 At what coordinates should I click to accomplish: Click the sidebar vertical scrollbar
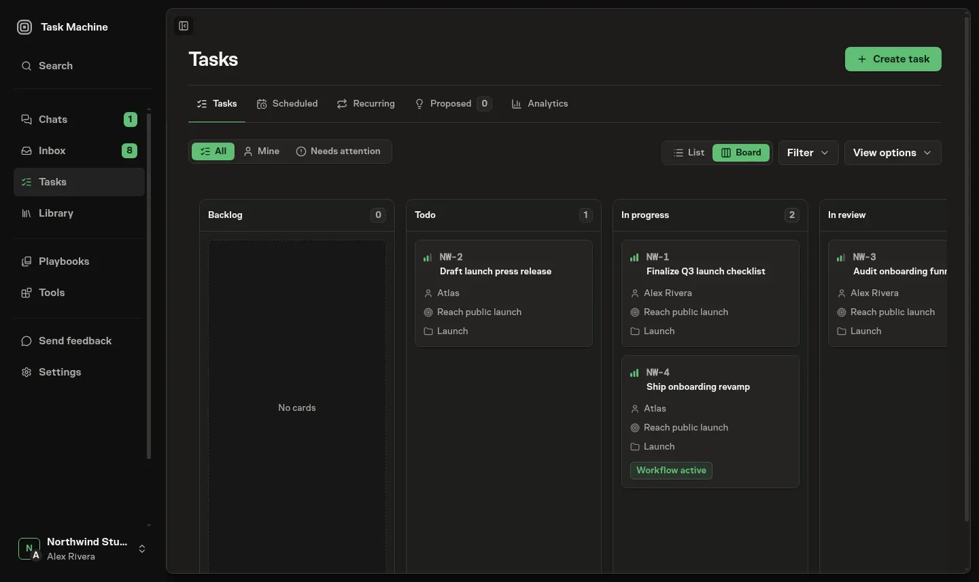[149, 287]
